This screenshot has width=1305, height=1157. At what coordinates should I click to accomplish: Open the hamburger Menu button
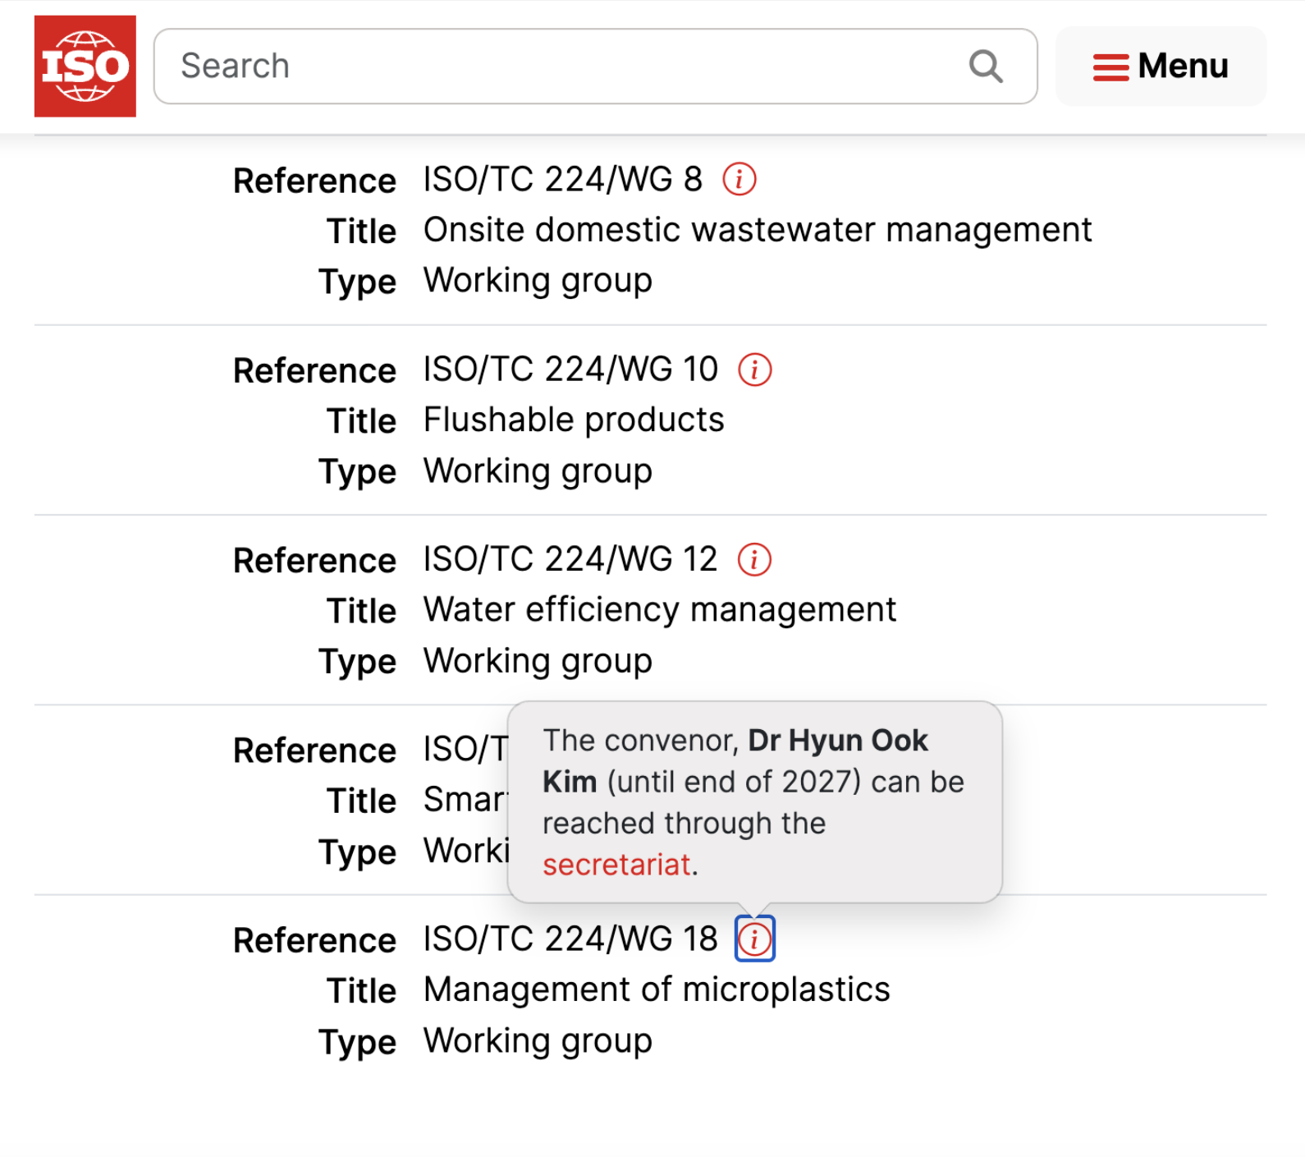click(1161, 67)
